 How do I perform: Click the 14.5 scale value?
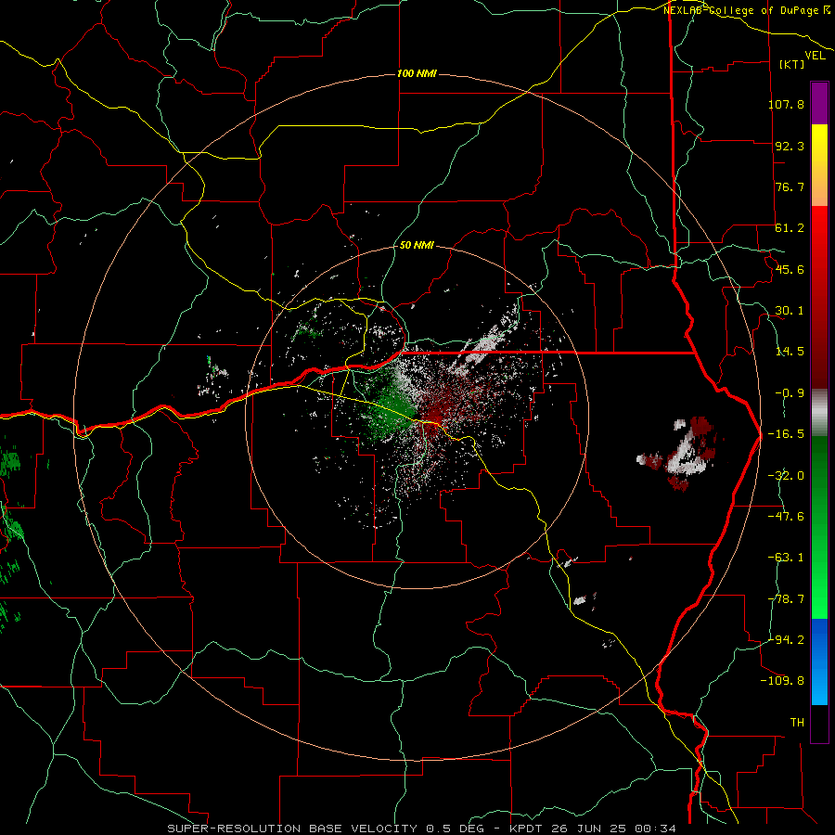[790, 352]
